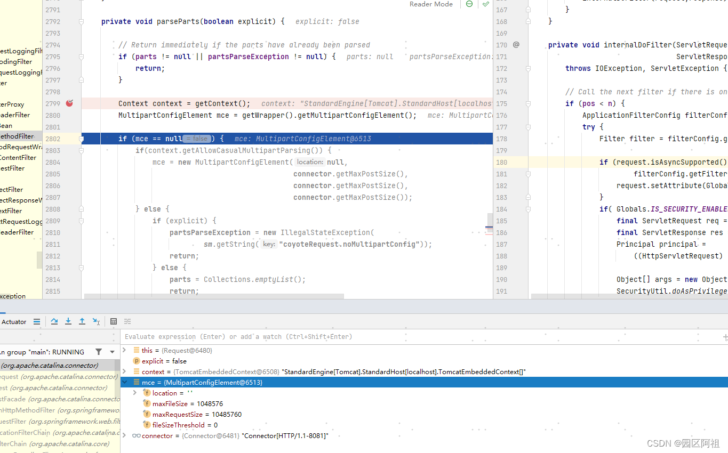Click the Step Over debugger icon
Image resolution: width=728 pixels, height=453 pixels.
click(54, 321)
